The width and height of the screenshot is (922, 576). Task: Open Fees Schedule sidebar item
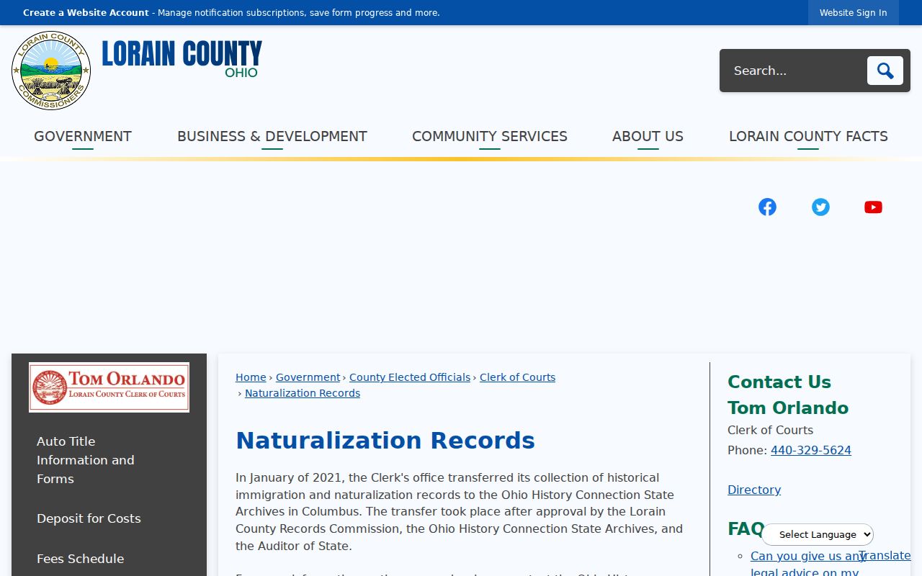pos(80,559)
